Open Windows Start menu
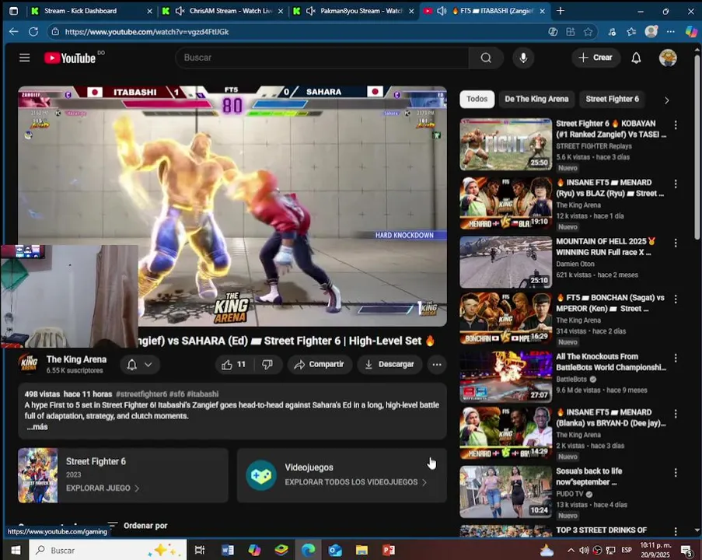Image resolution: width=702 pixels, height=560 pixels. pyautogui.click(x=16, y=550)
